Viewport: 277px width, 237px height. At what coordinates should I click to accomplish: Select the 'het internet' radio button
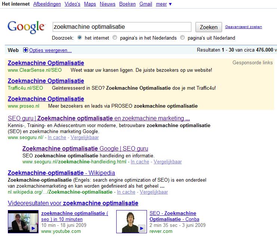pos(80,37)
